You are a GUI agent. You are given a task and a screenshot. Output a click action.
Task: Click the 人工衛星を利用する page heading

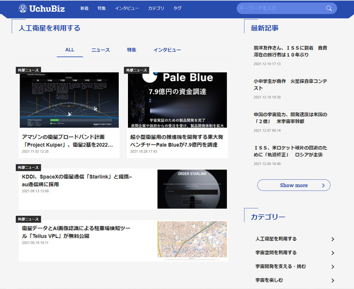[50, 28]
